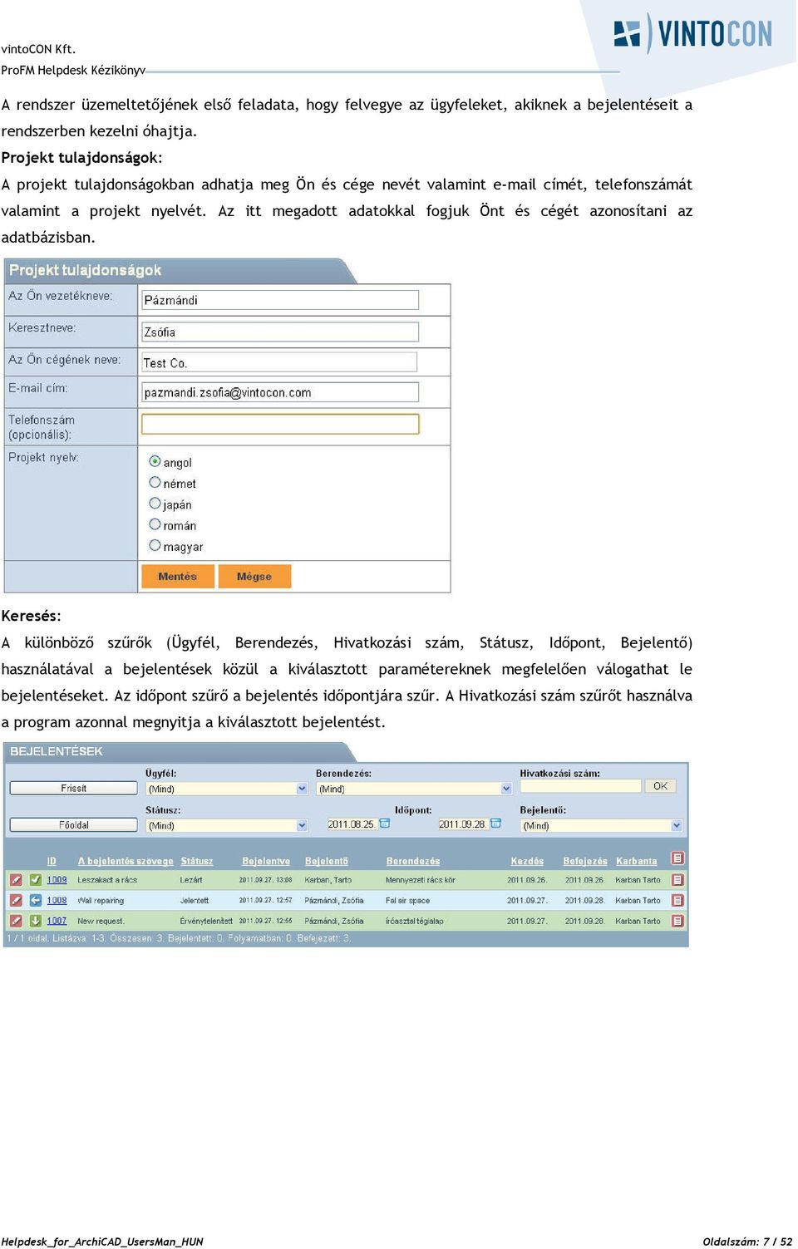The image size is (798, 1249).
Task: Sort by Bejelentő column header
Action: 327,861
